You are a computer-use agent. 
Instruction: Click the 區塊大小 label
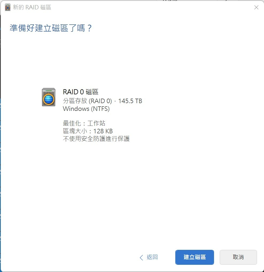coord(75,131)
